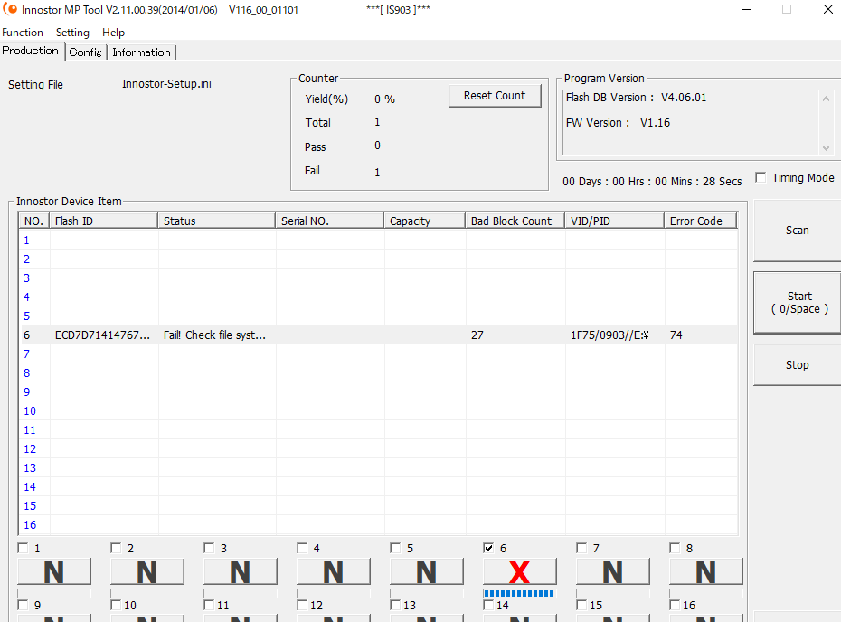Switch to the Config tab
The width and height of the screenshot is (841, 622).
click(x=85, y=52)
